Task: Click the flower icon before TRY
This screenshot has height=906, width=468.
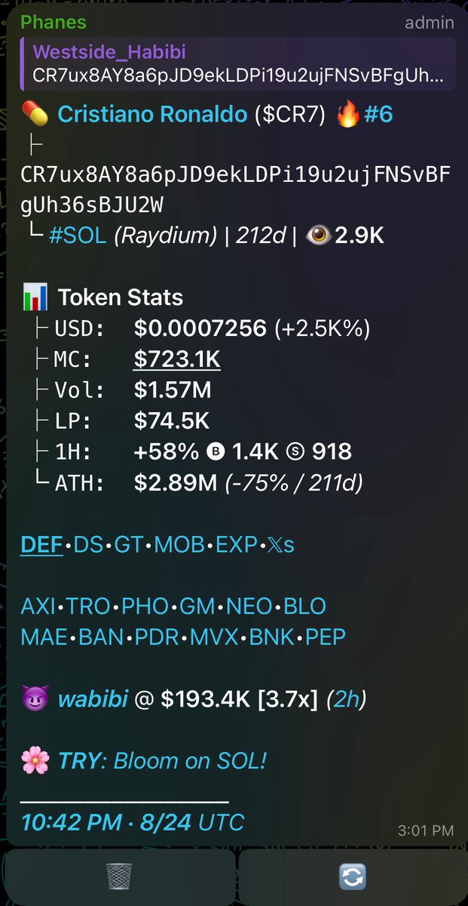Action: (x=35, y=760)
